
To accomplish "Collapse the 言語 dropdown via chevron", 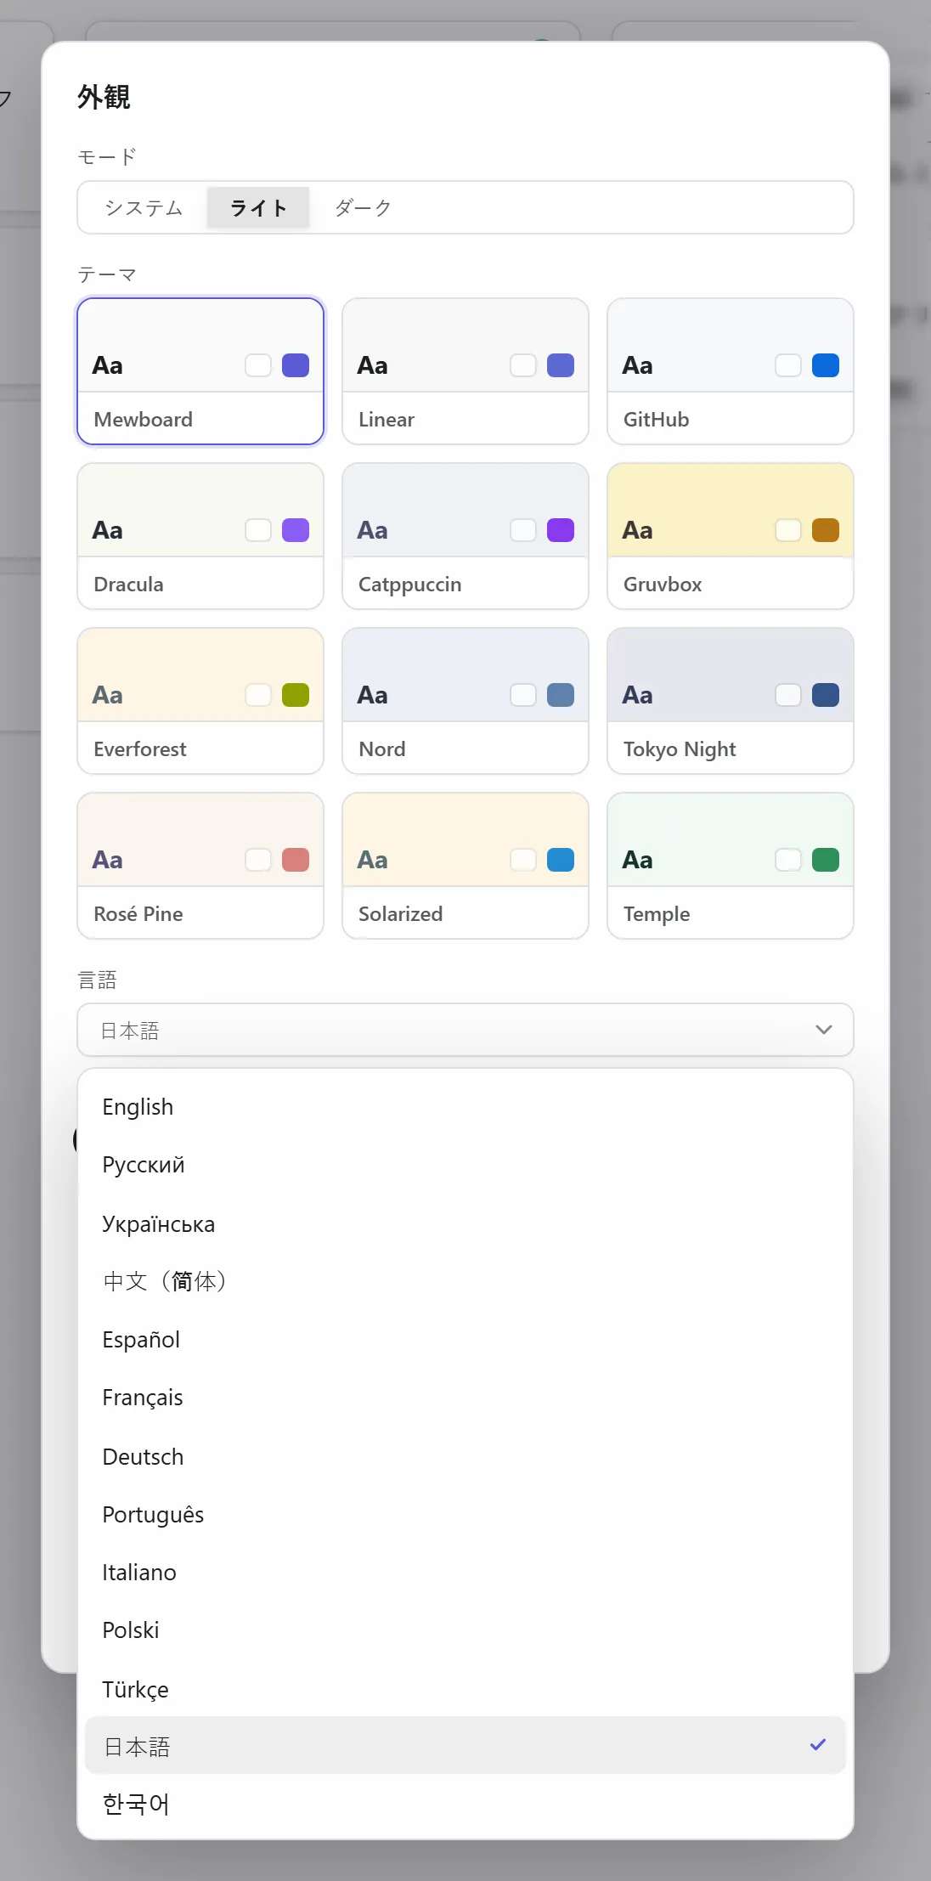I will click(823, 1030).
